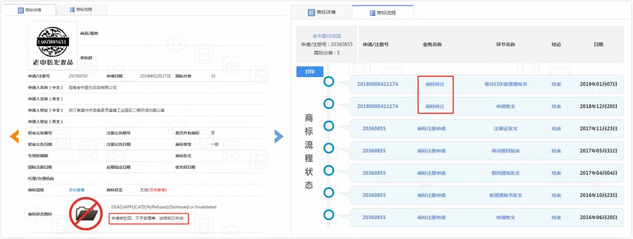The width and height of the screenshot is (633, 239).
Task: Click the 申请被驳回 invalidation note
Action: coord(148,218)
